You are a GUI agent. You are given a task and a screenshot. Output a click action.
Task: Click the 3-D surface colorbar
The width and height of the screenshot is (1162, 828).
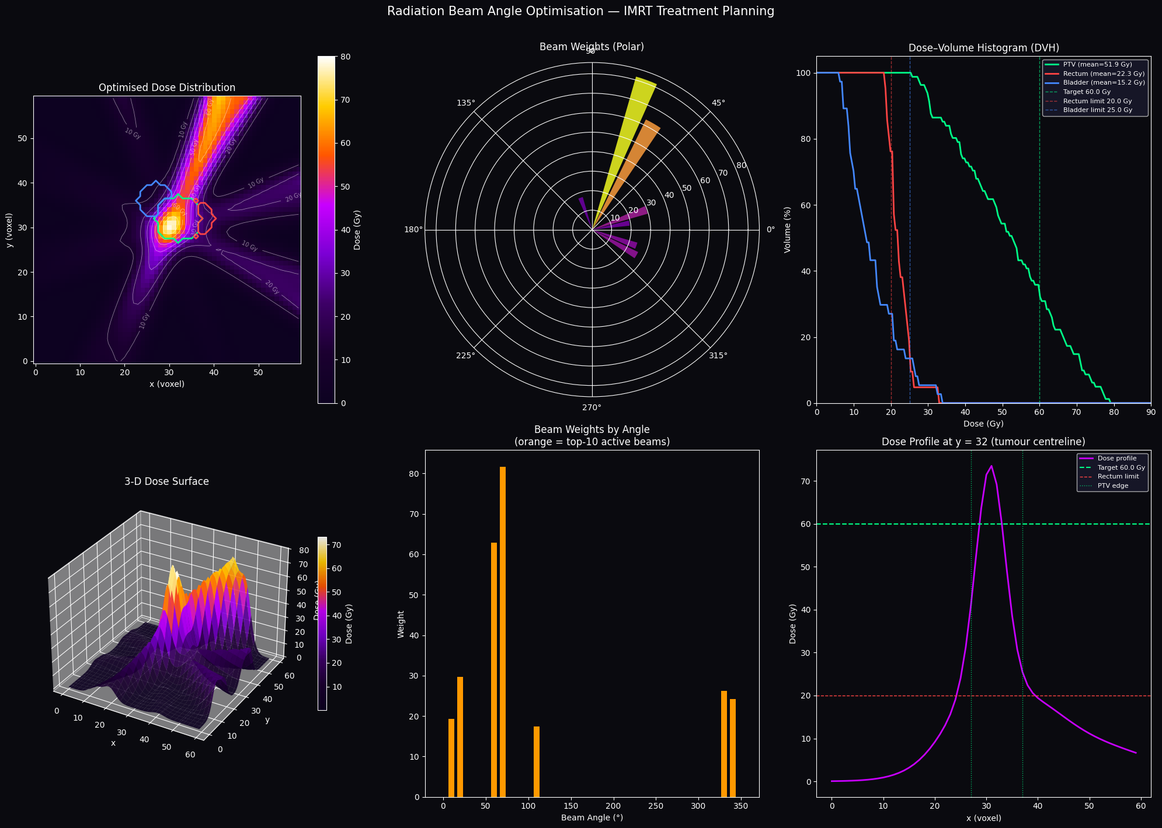[x=322, y=623]
